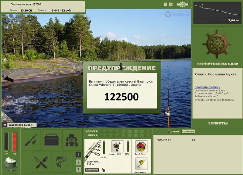Viewport: 243px width, 175px height.
Task: Click the ship steering wheel icon
Action: (x=217, y=44)
